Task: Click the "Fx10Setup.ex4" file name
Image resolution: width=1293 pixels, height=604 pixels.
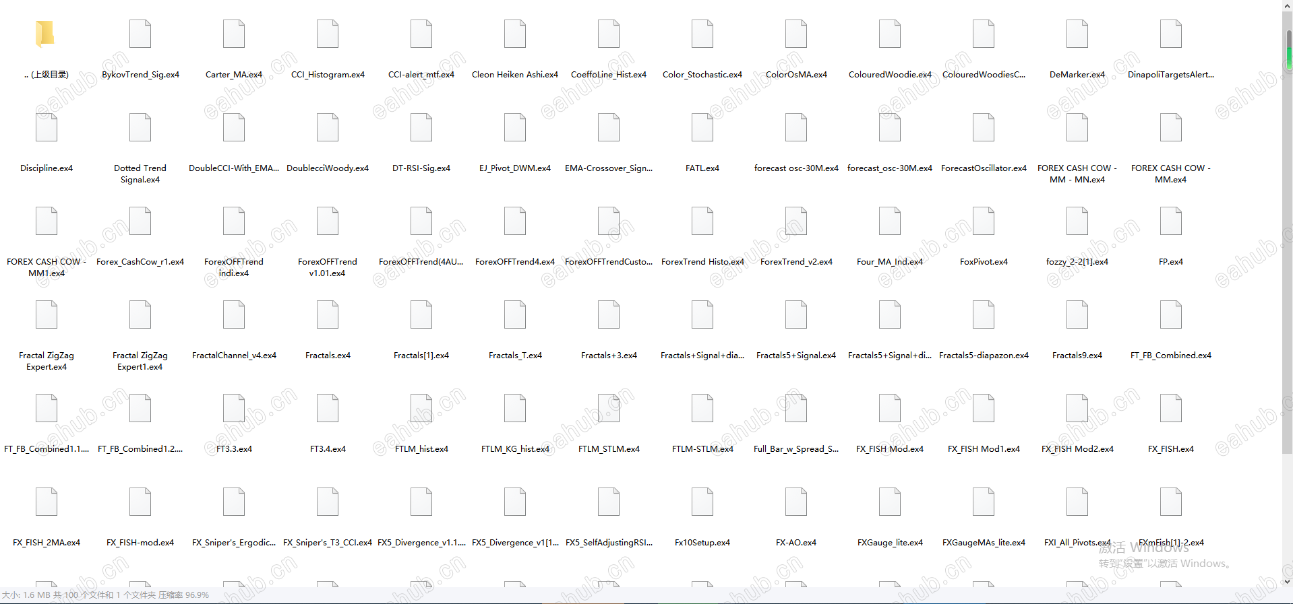Action: (x=702, y=543)
